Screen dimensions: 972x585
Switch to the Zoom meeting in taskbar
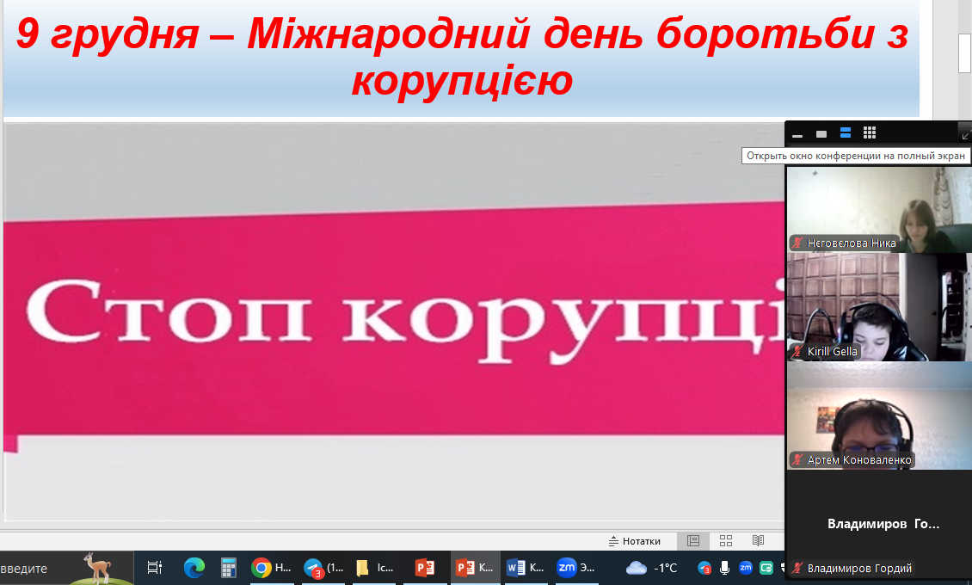click(x=575, y=568)
